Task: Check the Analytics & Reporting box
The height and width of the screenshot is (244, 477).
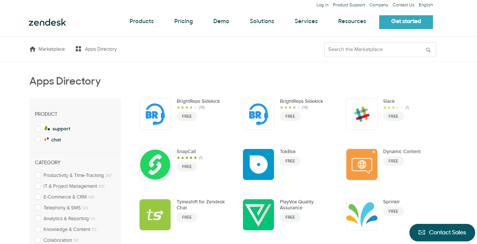Action: pos(38,218)
